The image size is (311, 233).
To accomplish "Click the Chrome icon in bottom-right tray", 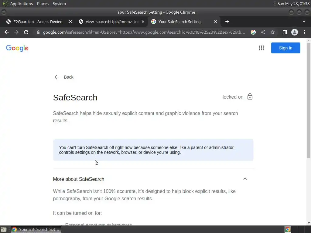I will [288, 229].
